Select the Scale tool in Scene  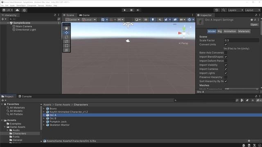(x=66, y=41)
